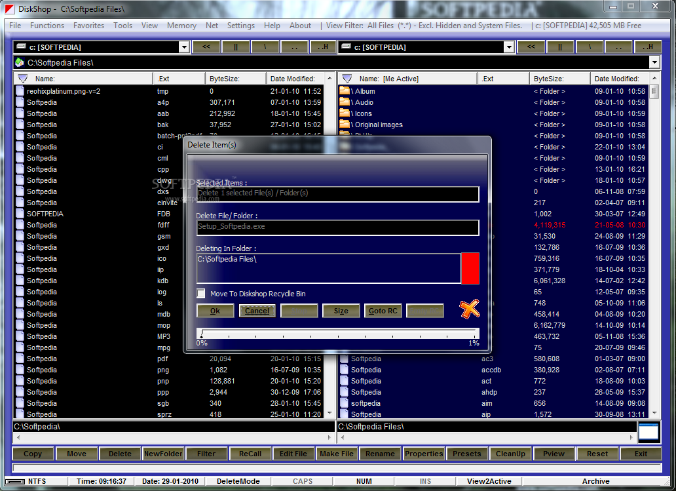The width and height of the screenshot is (676, 491).
Task: Click the Icons folder icon
Action: click(x=344, y=113)
